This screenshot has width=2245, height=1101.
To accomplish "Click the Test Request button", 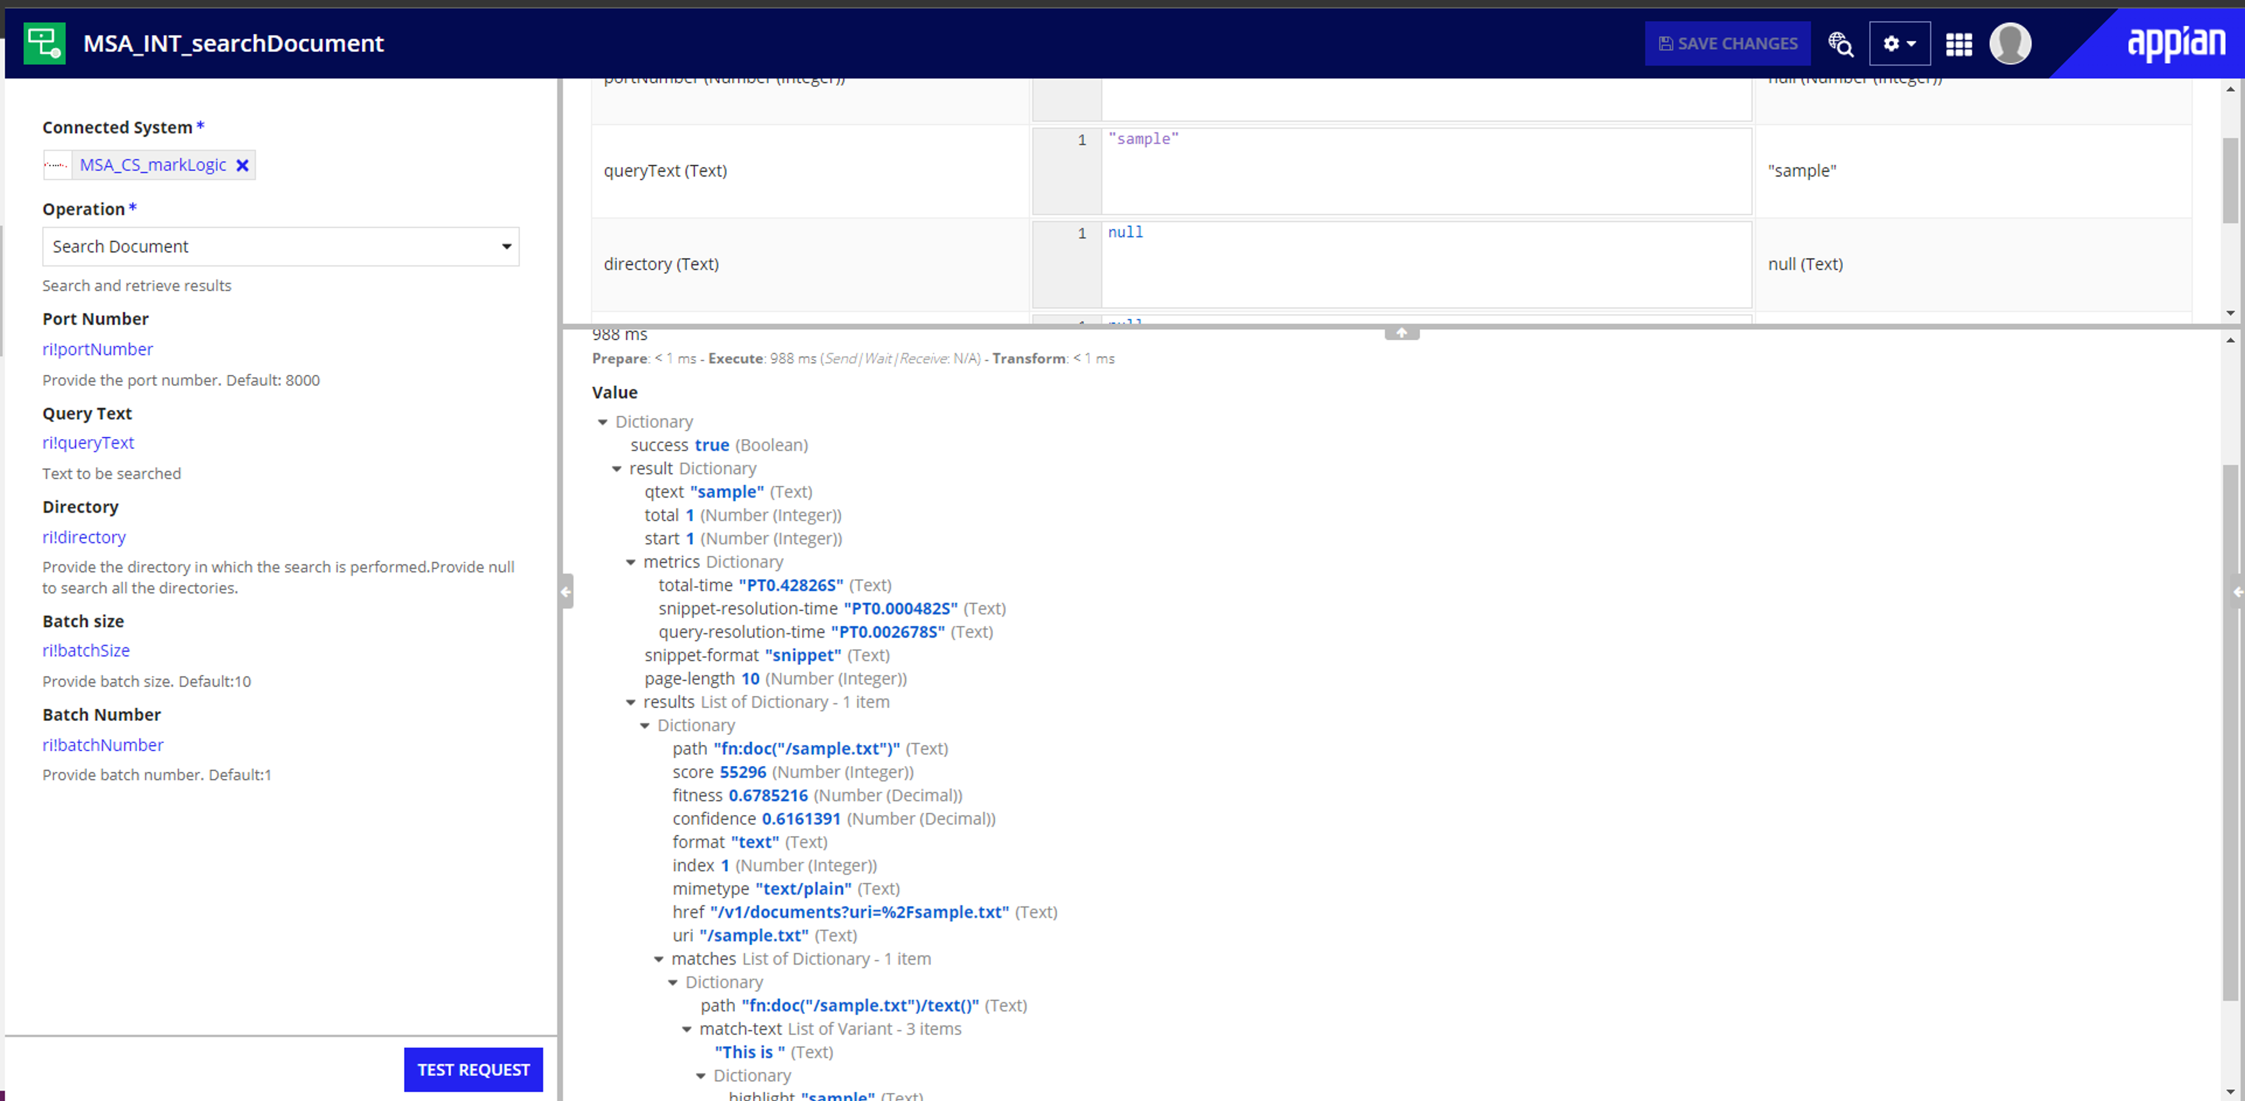I will tap(473, 1069).
